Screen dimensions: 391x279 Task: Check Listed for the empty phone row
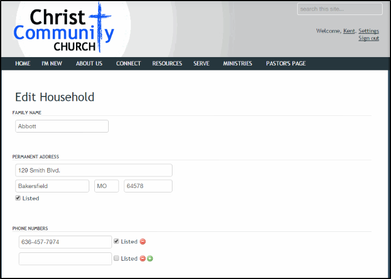tap(116, 258)
